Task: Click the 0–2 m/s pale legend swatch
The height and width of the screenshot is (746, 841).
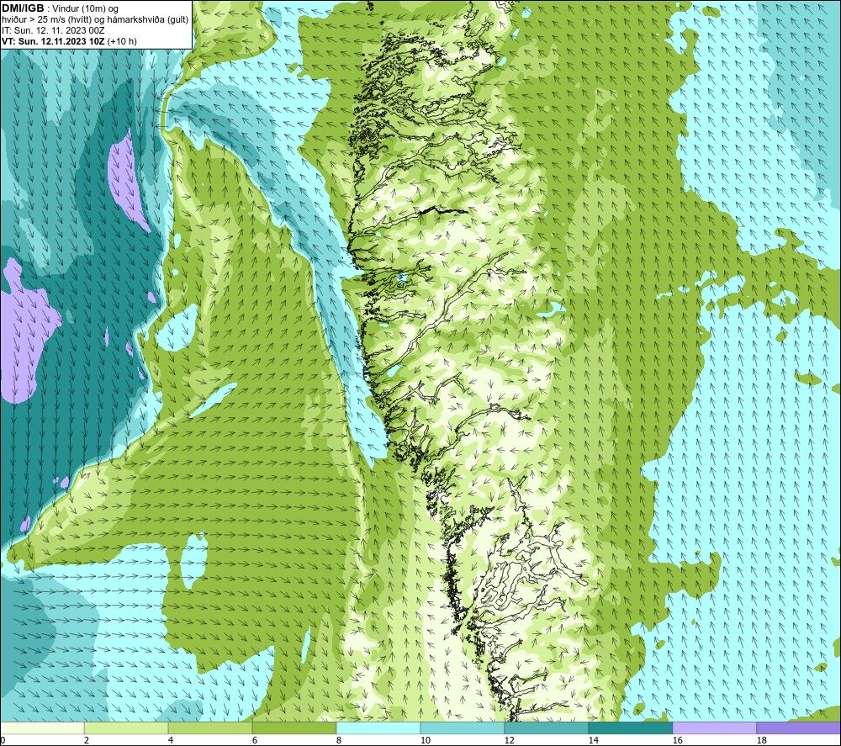Action: [42, 728]
